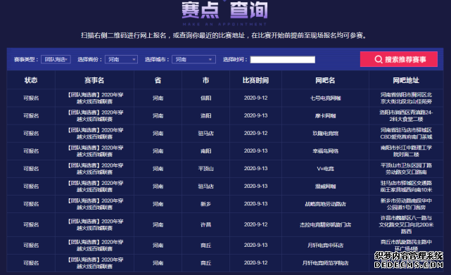Viewport: 451px width, 275px height.
Task: Click the 状态 column header
Action: pyautogui.click(x=31, y=80)
